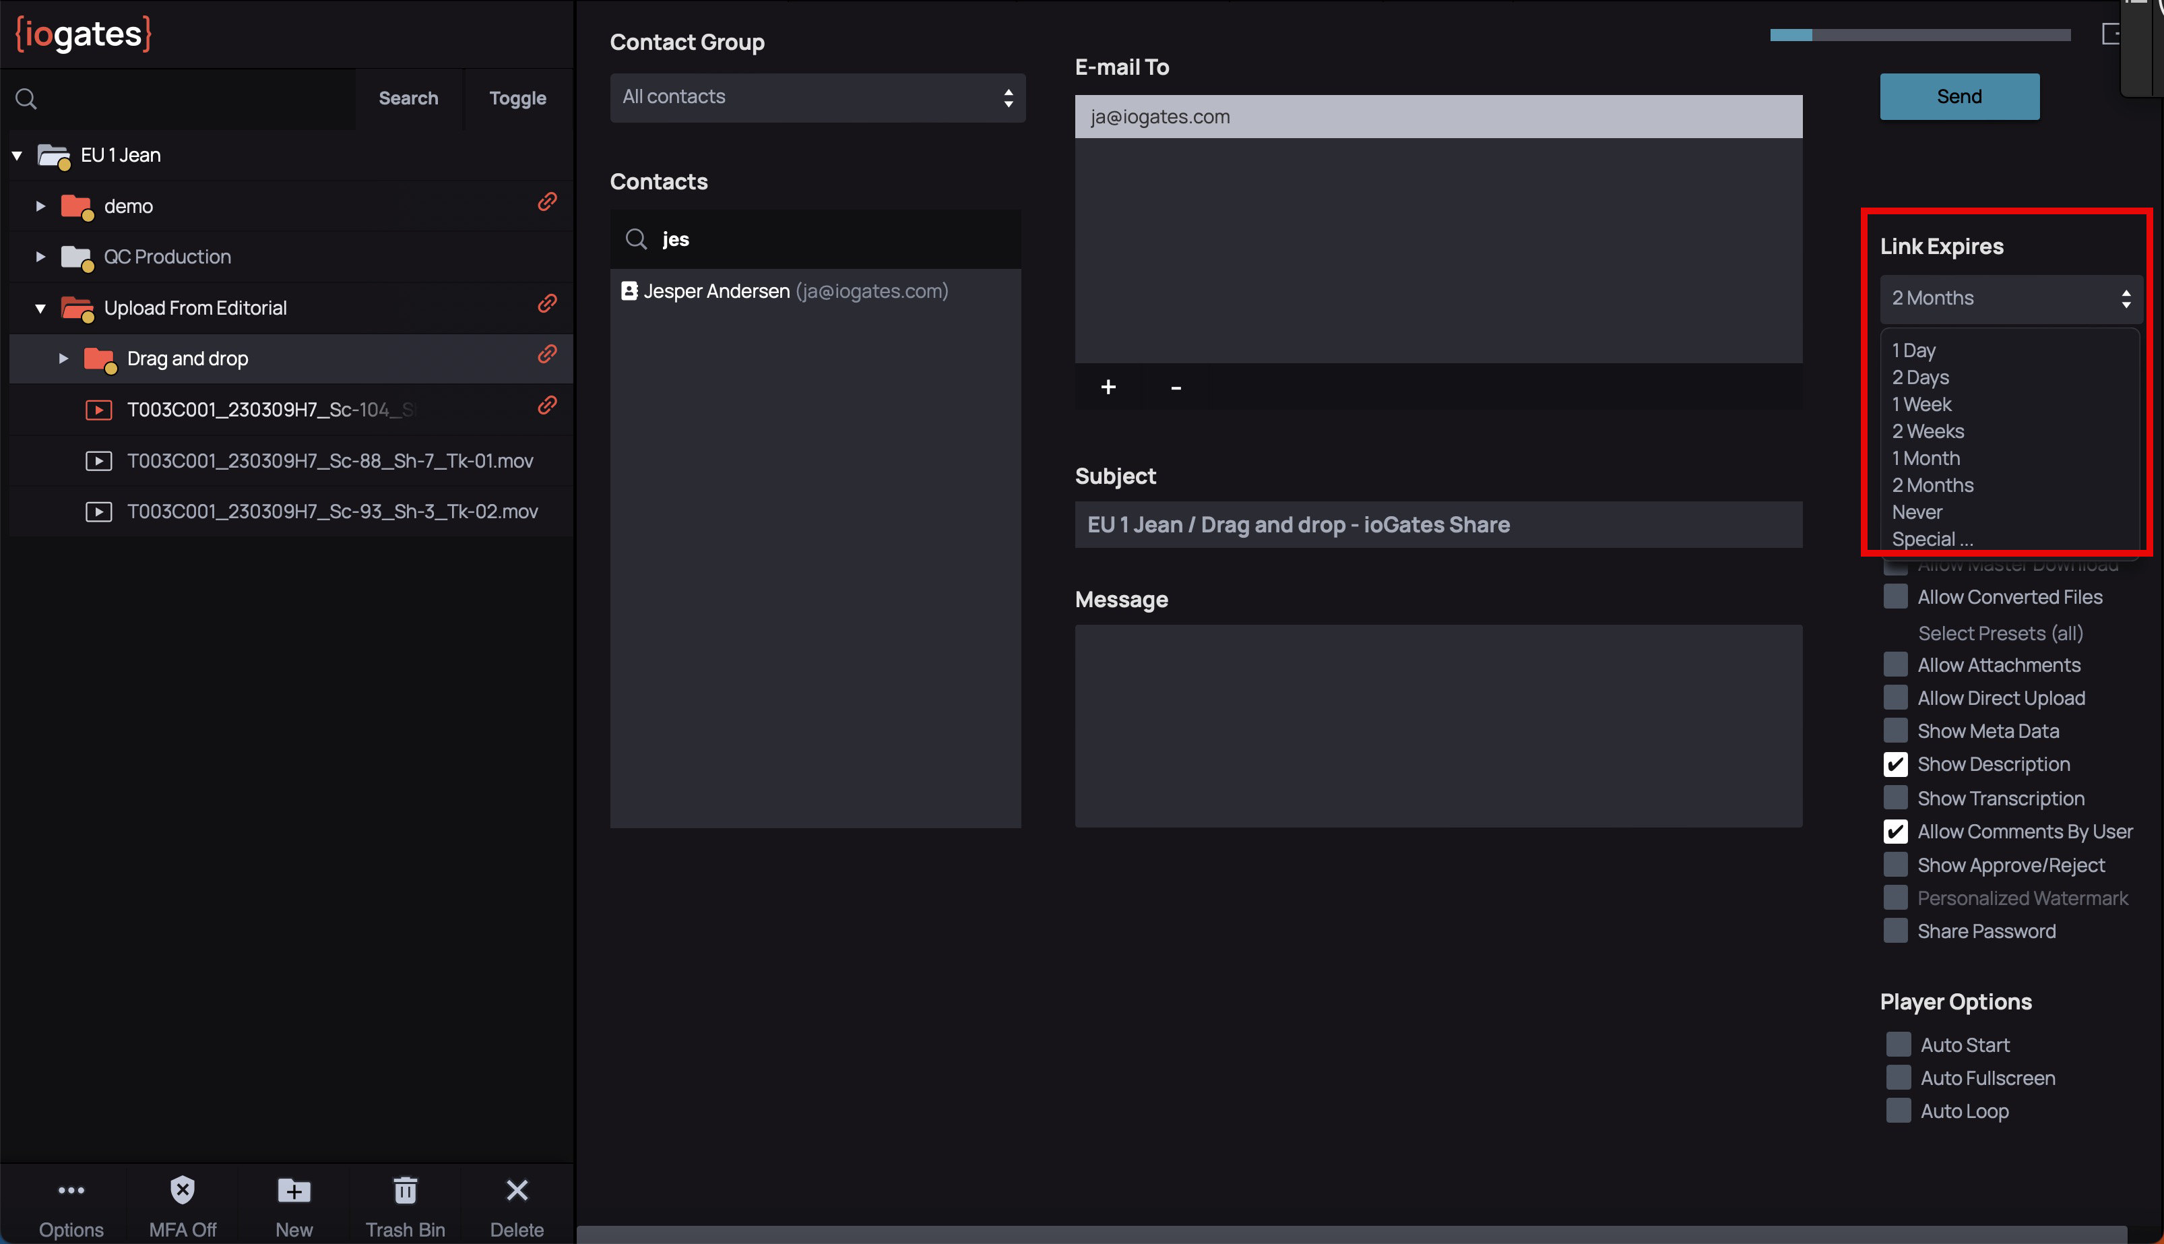Click the plus icon under E-mail To

(x=1108, y=387)
